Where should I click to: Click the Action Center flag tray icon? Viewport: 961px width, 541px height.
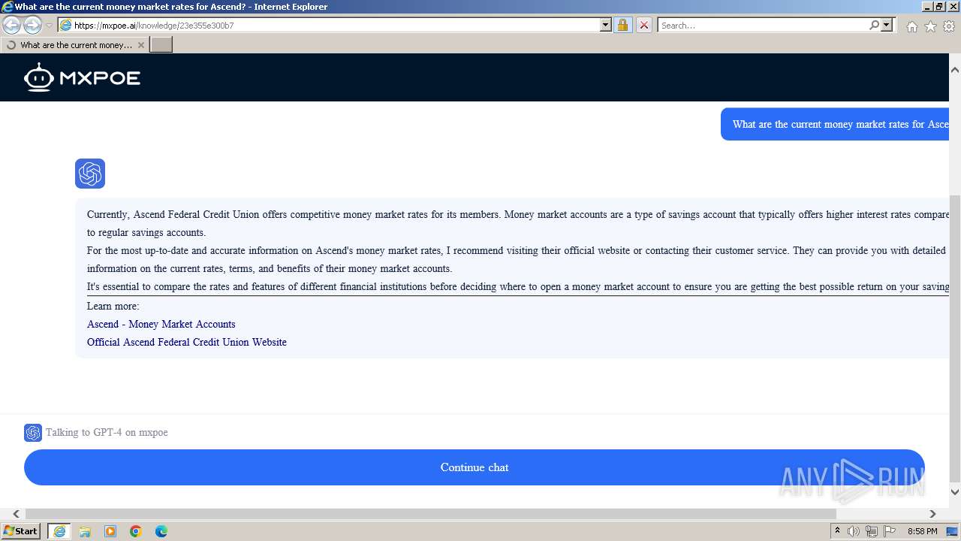tap(890, 531)
